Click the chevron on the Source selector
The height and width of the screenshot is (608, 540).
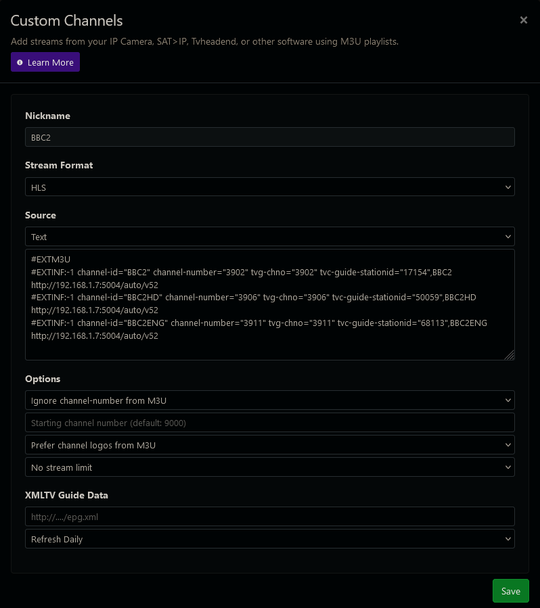[508, 237]
